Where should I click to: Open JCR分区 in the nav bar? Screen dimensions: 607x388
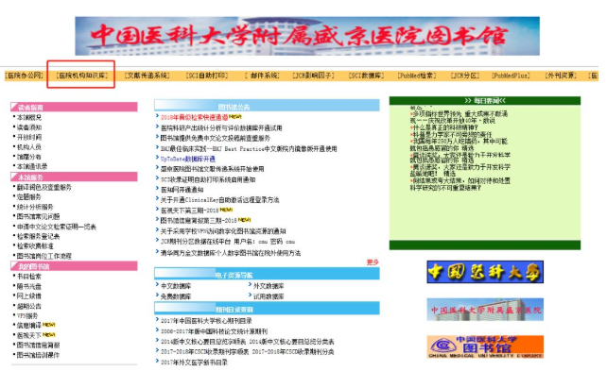465,76
